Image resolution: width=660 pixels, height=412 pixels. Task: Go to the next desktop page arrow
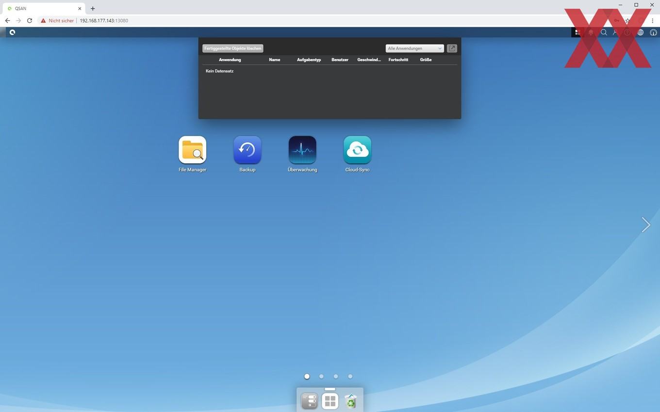tap(645, 224)
